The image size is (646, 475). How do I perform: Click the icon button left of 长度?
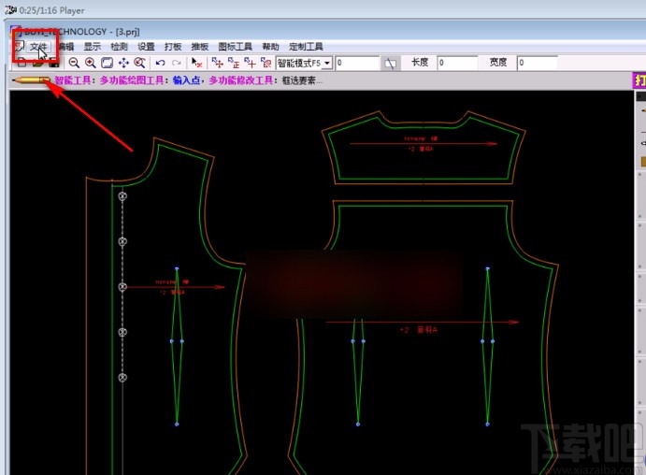click(x=391, y=63)
